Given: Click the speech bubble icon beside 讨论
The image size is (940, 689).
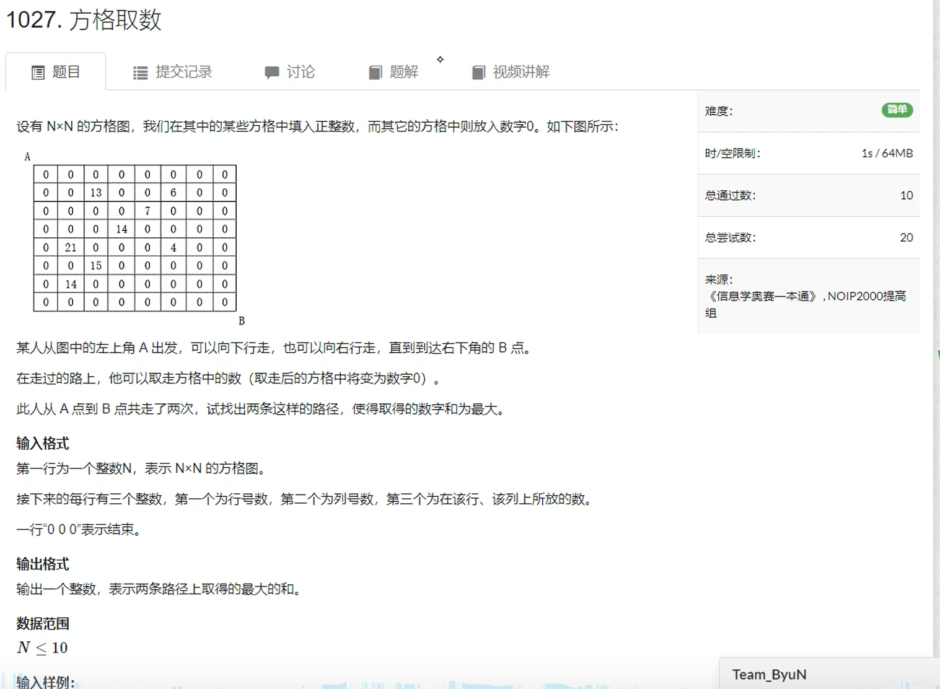Looking at the screenshot, I should (271, 72).
